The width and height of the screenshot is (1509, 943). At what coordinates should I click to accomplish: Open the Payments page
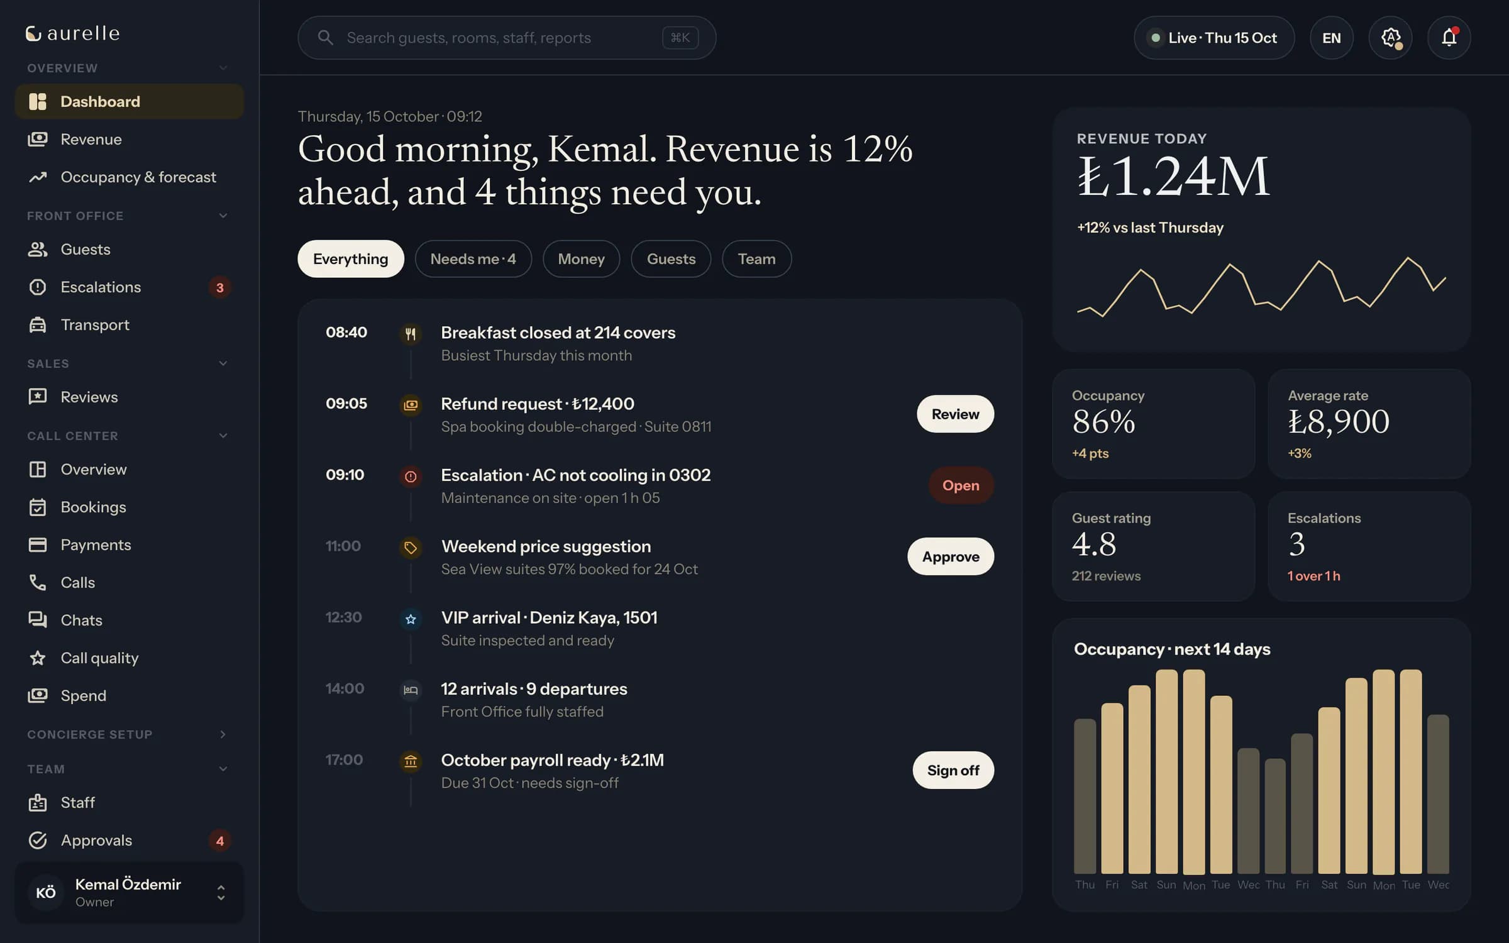point(129,544)
